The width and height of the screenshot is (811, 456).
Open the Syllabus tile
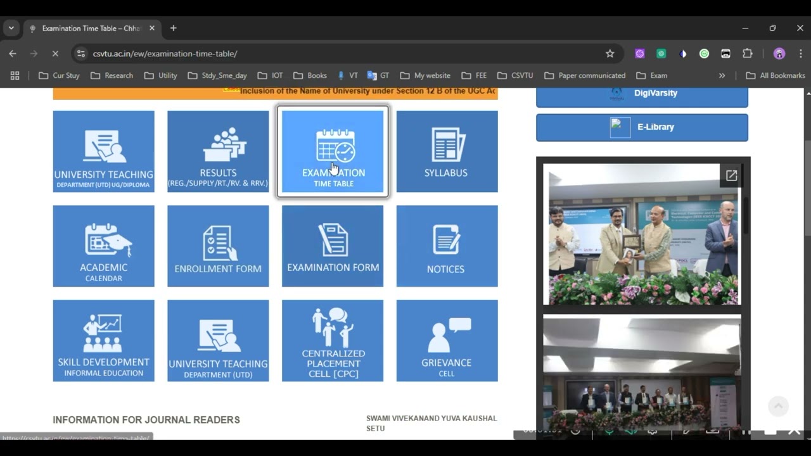447,151
